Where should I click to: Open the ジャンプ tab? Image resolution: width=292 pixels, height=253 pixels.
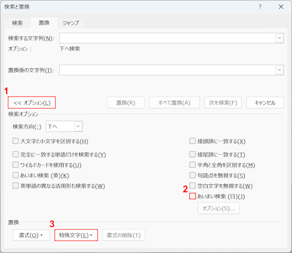[70, 23]
